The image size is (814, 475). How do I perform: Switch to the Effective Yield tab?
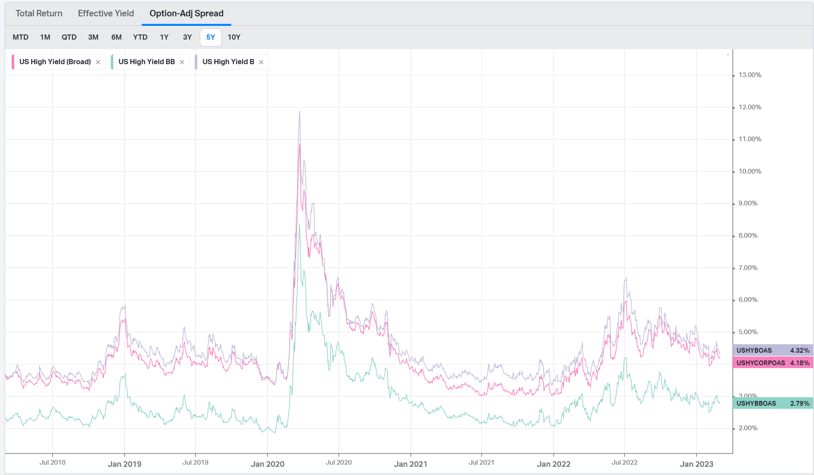pyautogui.click(x=106, y=13)
